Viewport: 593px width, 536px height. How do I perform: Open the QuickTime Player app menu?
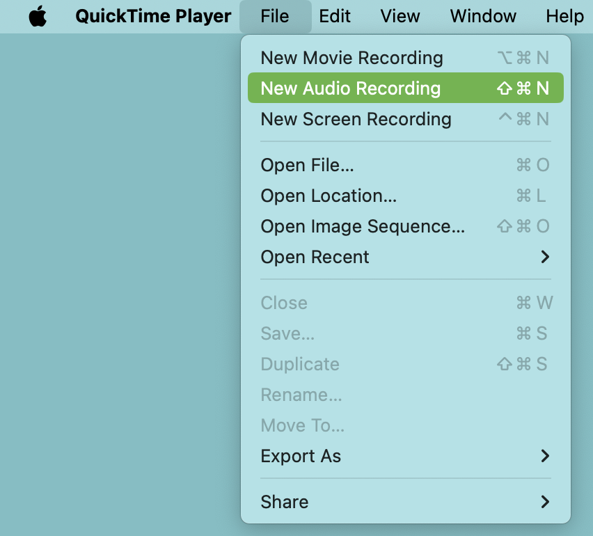153,16
